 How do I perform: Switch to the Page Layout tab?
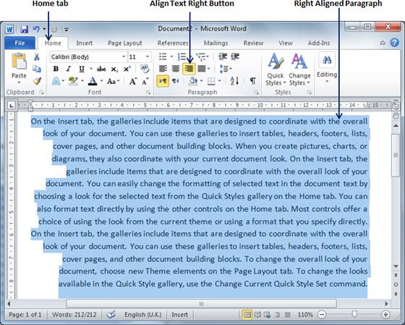coord(124,43)
